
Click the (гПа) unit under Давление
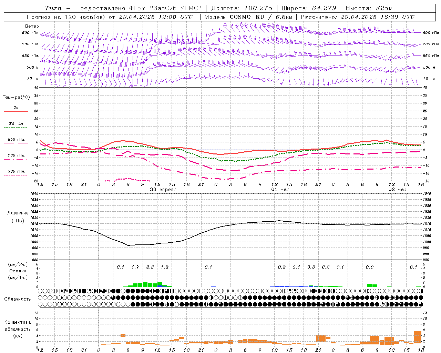pyautogui.click(x=18, y=221)
